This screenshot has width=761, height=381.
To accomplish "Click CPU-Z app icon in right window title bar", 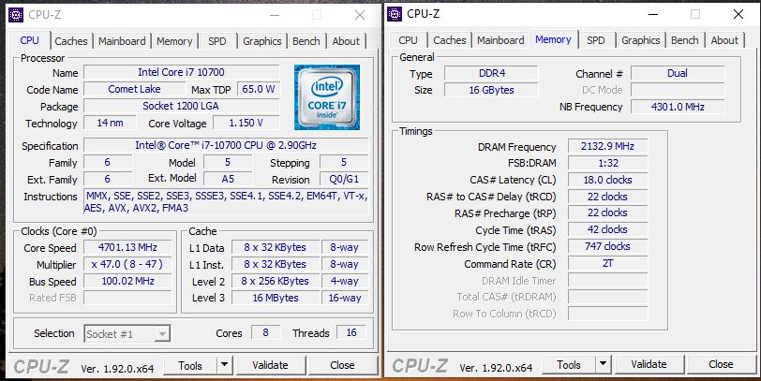I will (x=395, y=14).
